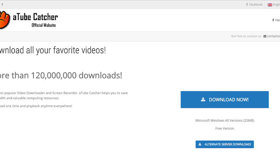Click 'Microsoft Windows All Versions (20MB)' text
This screenshot has height=164, width=280.
click(224, 121)
